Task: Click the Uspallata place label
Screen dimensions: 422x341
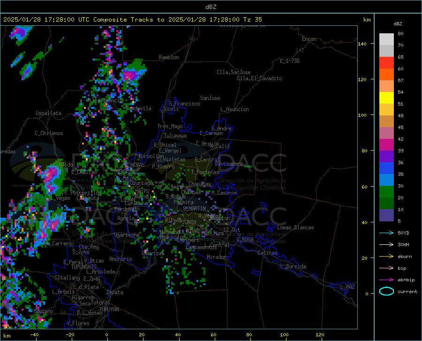Action: pyautogui.click(x=48, y=113)
